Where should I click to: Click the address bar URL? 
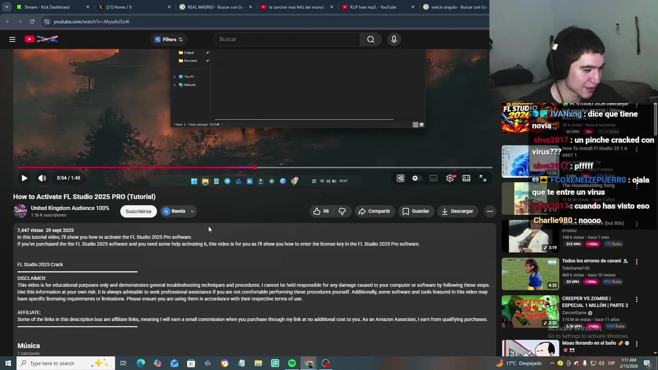pyautogui.click(x=91, y=22)
